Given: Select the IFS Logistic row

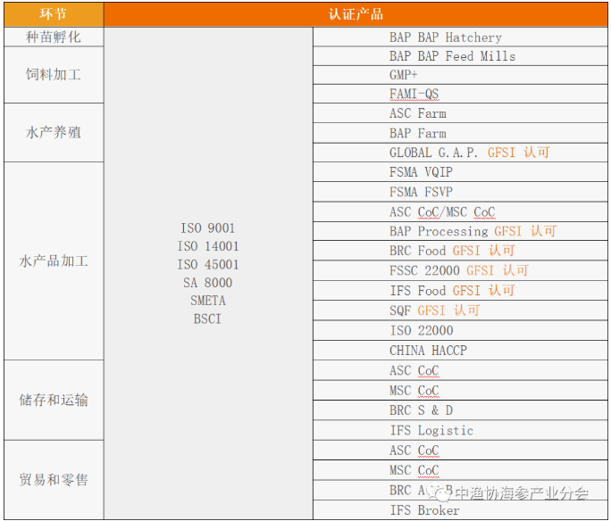Looking at the screenshot, I should [460, 431].
